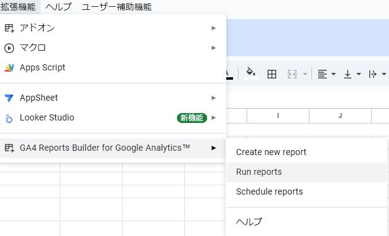389x236 pixels.
Task: Click the Apps Script logo icon
Action: (x=9, y=67)
